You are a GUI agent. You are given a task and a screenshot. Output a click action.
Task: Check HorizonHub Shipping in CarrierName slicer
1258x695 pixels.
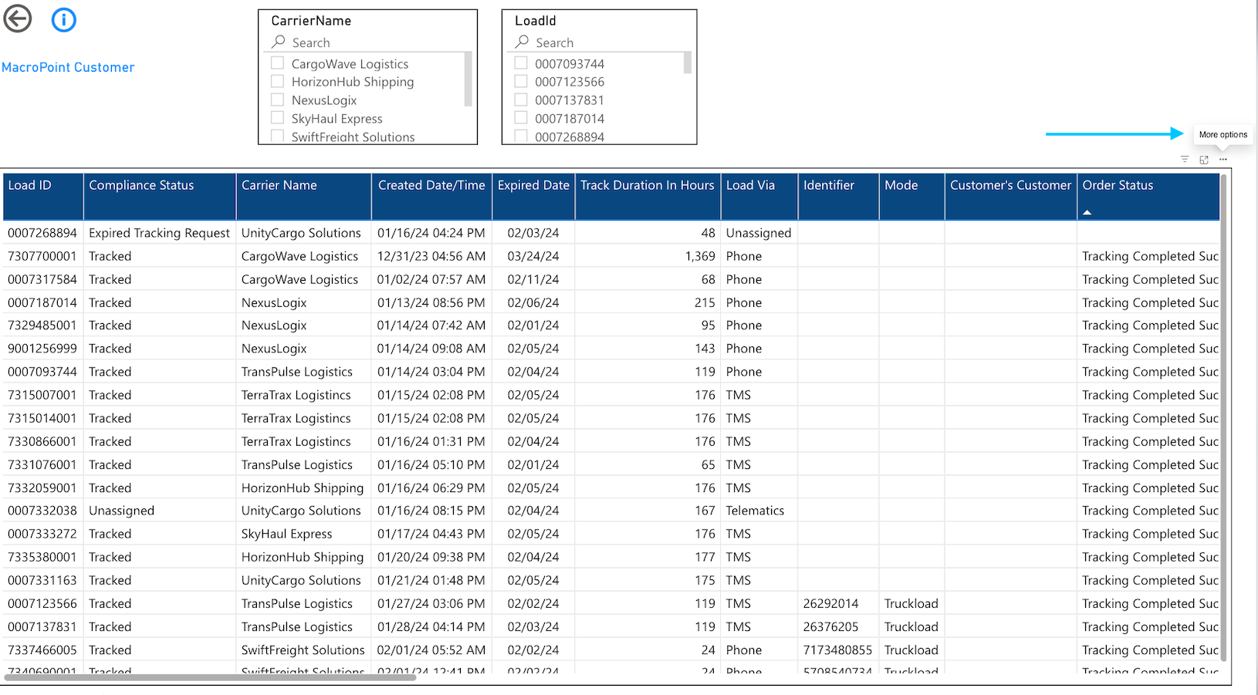tap(278, 81)
